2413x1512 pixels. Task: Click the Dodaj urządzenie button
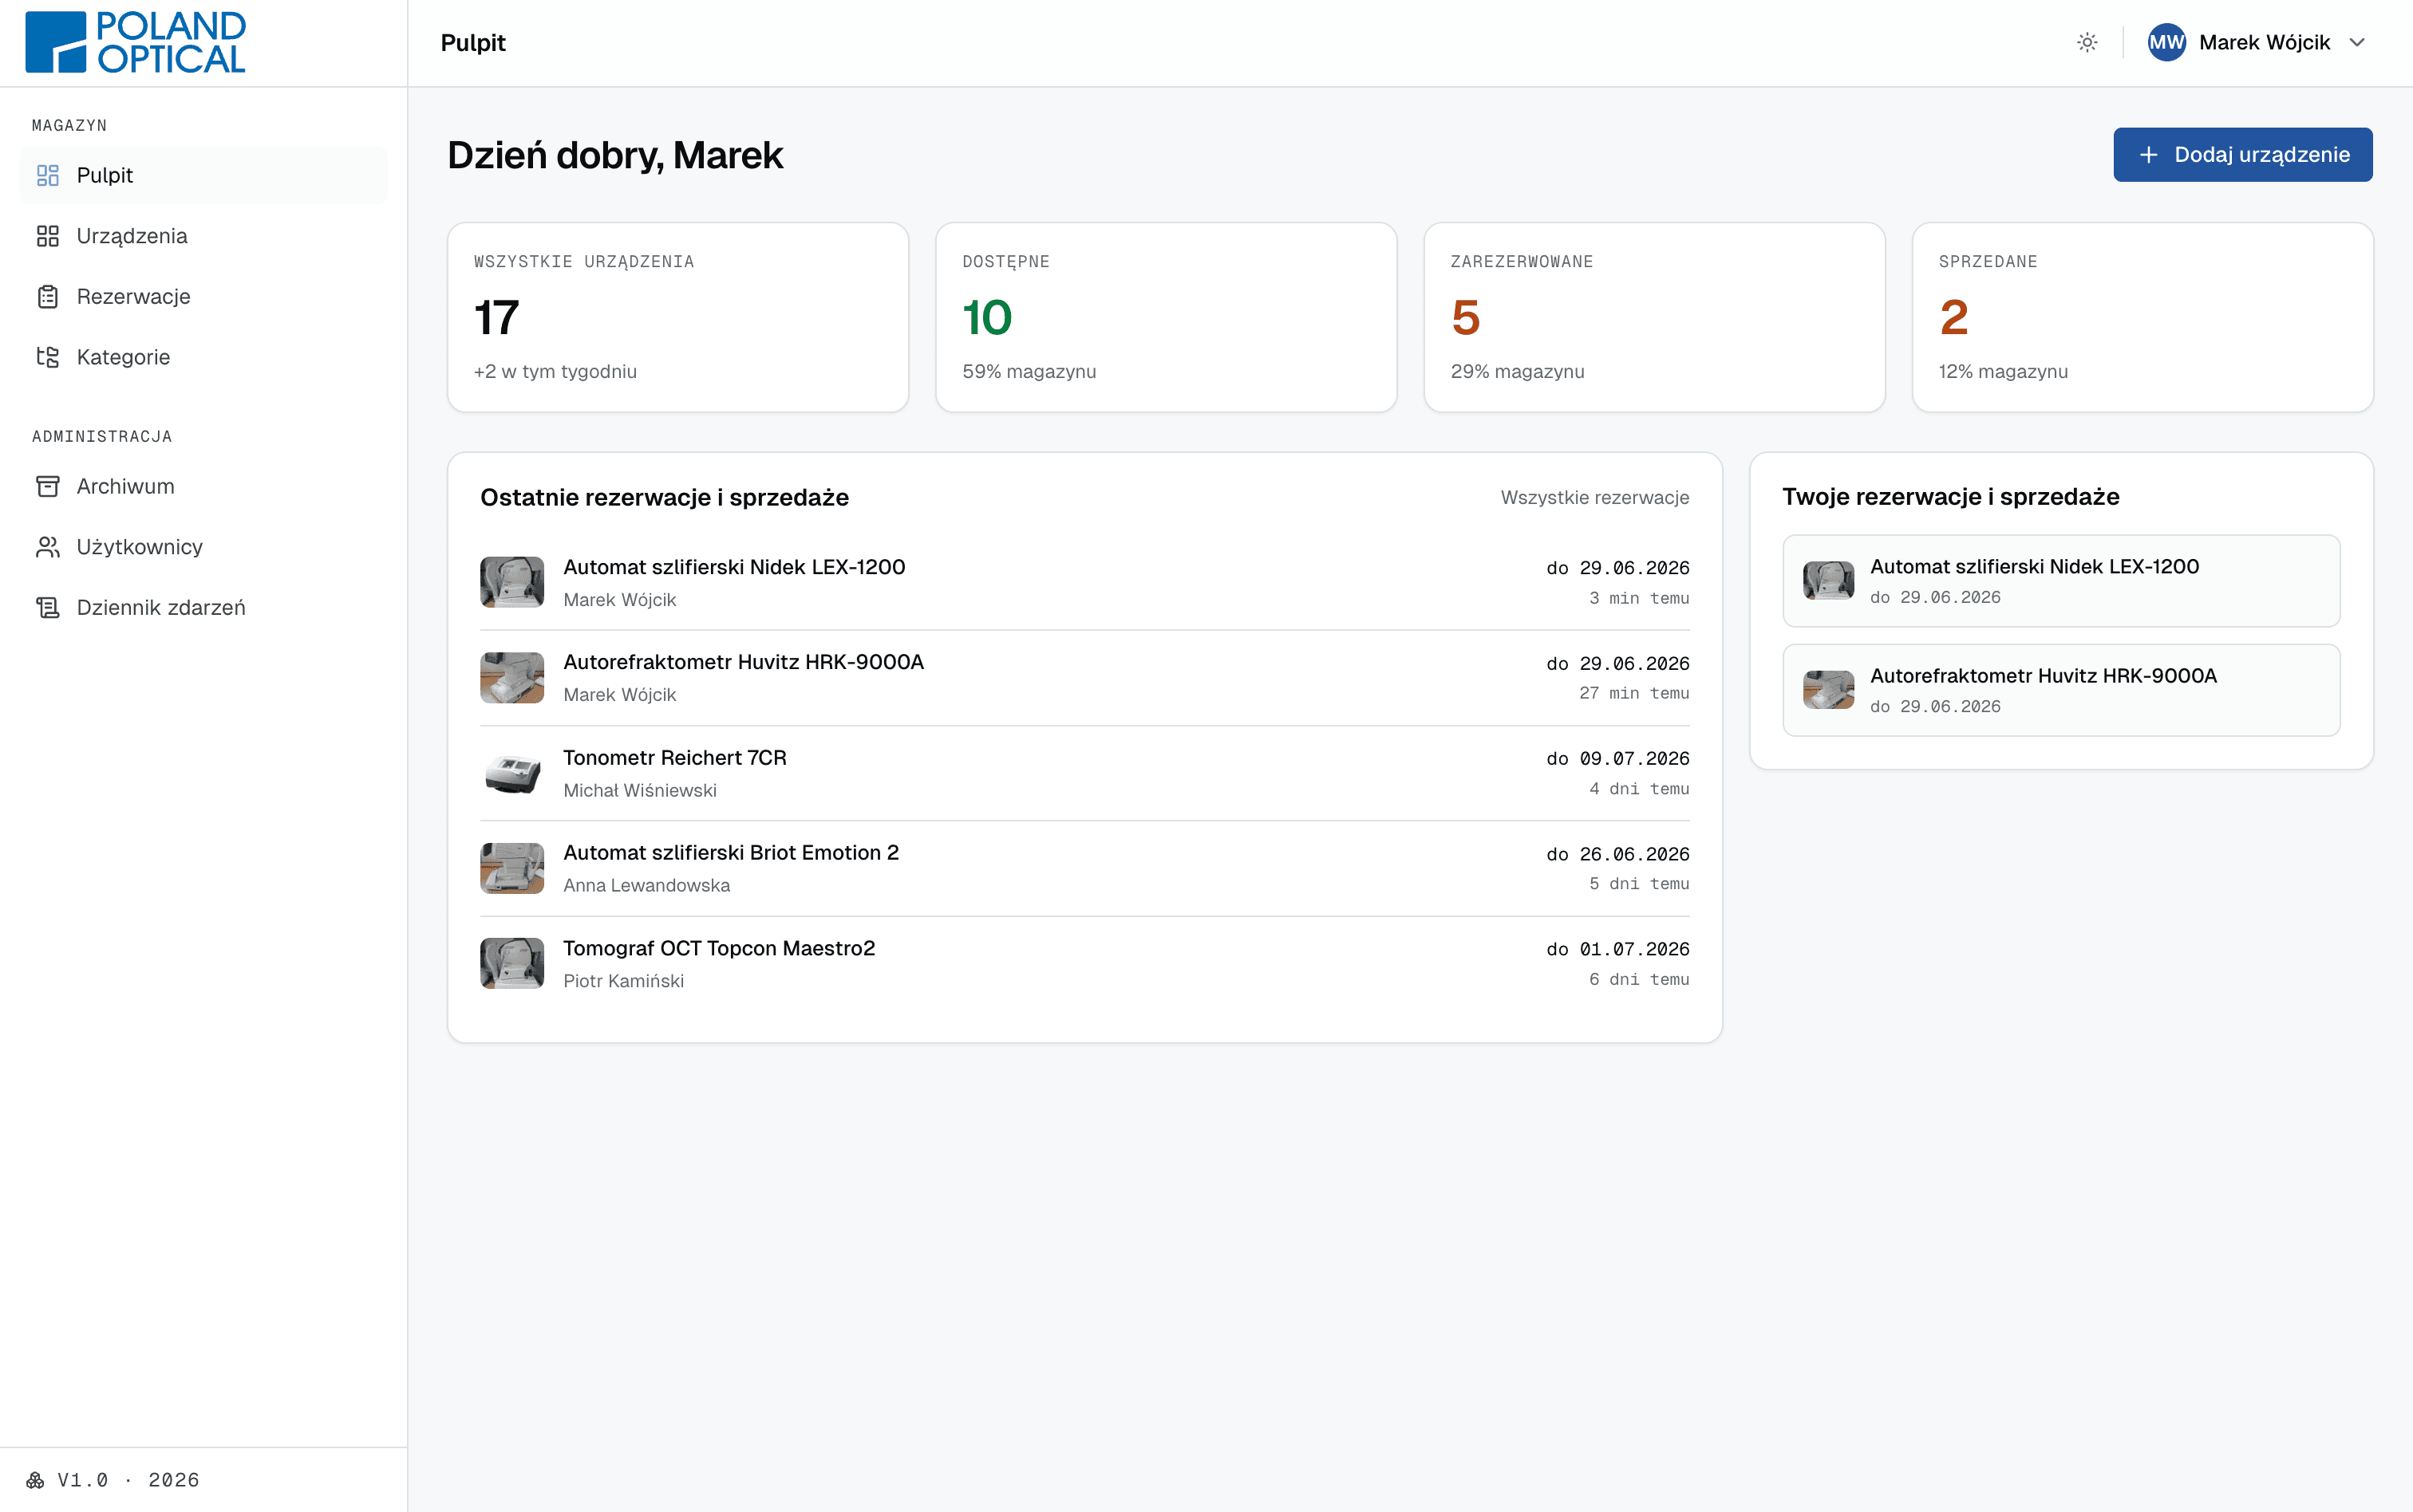[x=2242, y=155]
